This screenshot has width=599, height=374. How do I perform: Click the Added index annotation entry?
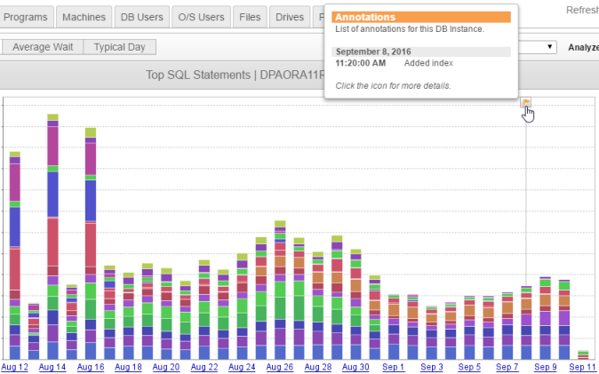tap(427, 63)
